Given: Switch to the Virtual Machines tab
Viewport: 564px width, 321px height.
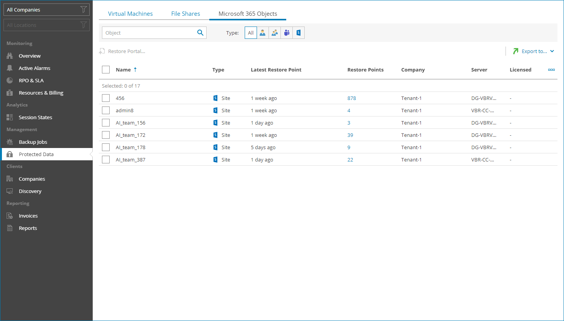Looking at the screenshot, I should click(x=130, y=13).
